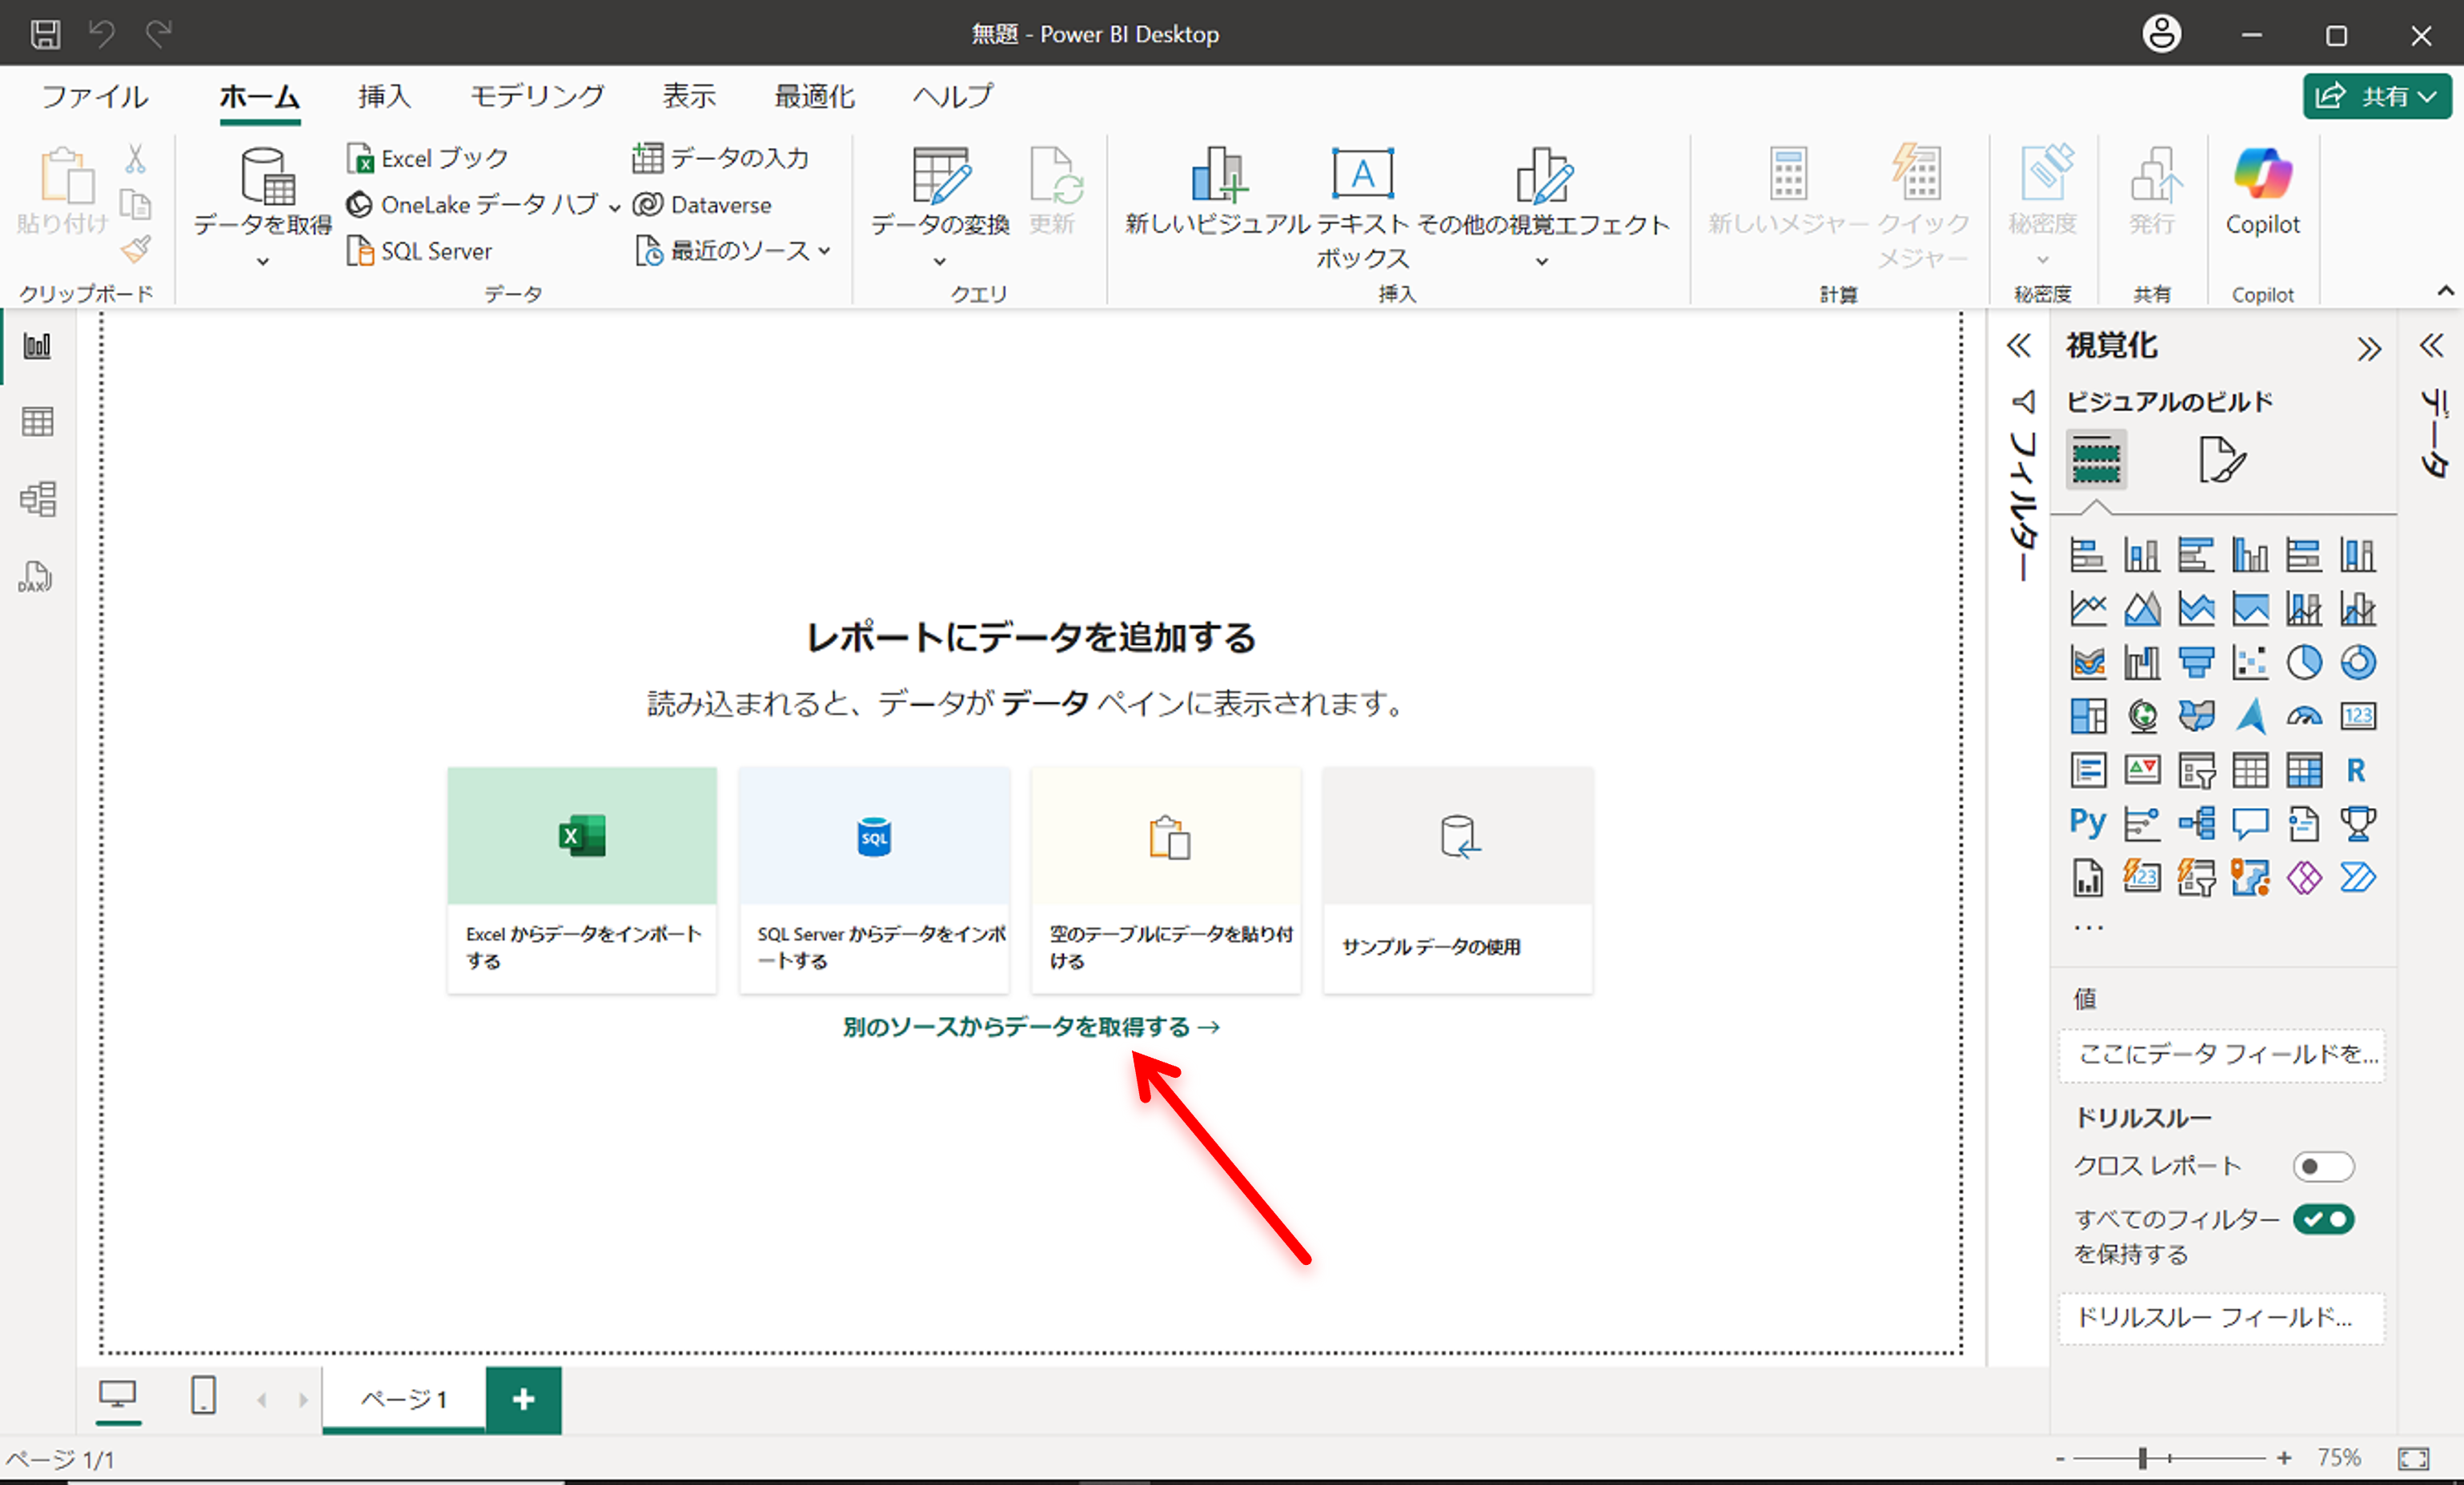Click the 値 data field well

tap(2222, 1055)
